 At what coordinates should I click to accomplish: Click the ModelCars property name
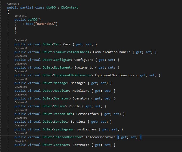pyautogui.click(x=81, y=91)
